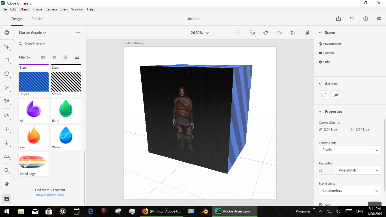Select the Magic Wand tool

(x=7, y=88)
